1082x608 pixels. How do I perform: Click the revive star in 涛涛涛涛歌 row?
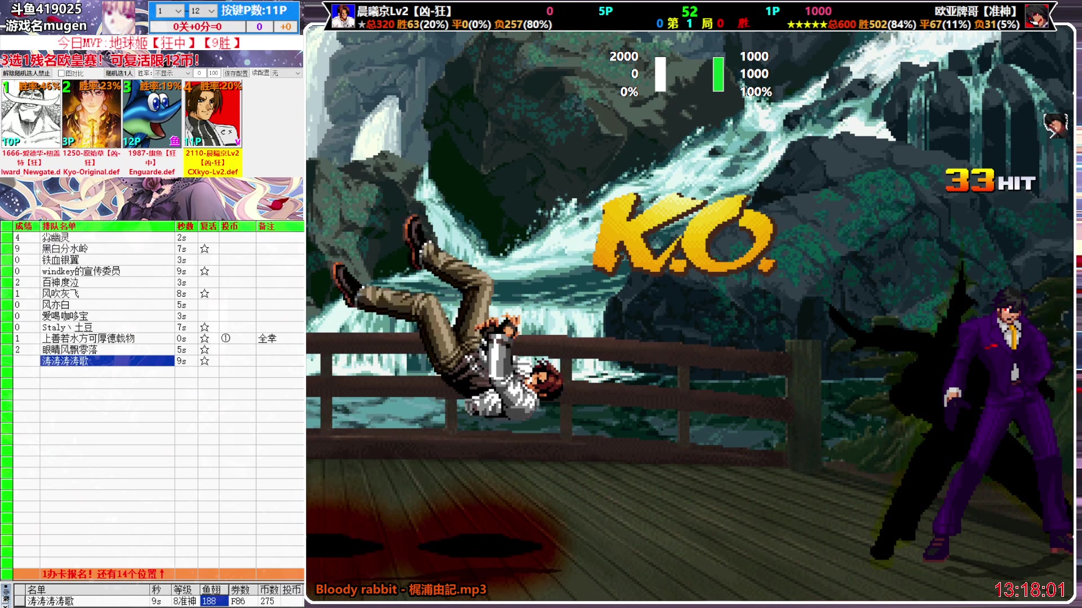[205, 361]
